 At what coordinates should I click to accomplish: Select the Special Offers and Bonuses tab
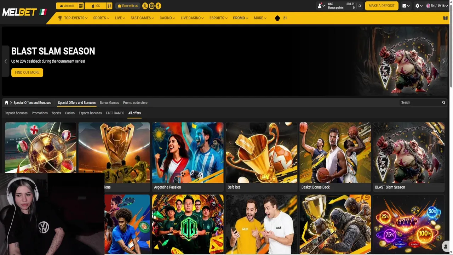(x=77, y=103)
